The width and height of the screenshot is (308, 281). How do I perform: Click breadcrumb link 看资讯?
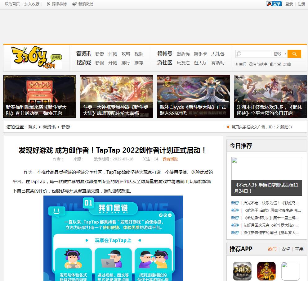(49, 127)
